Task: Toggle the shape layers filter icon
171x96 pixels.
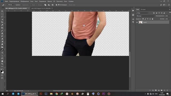Action: pos(162,13)
